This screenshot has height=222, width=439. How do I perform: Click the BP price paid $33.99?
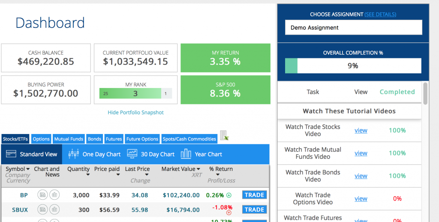109,195
